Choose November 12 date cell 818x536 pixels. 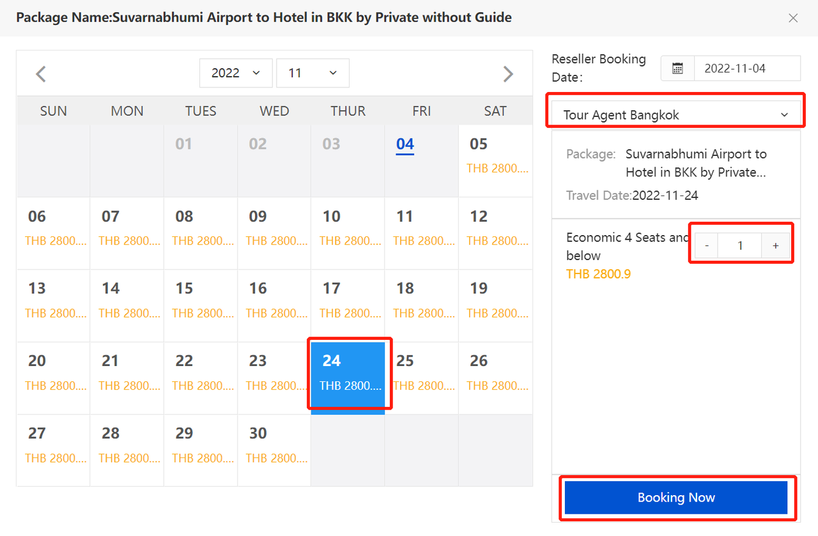(495, 229)
